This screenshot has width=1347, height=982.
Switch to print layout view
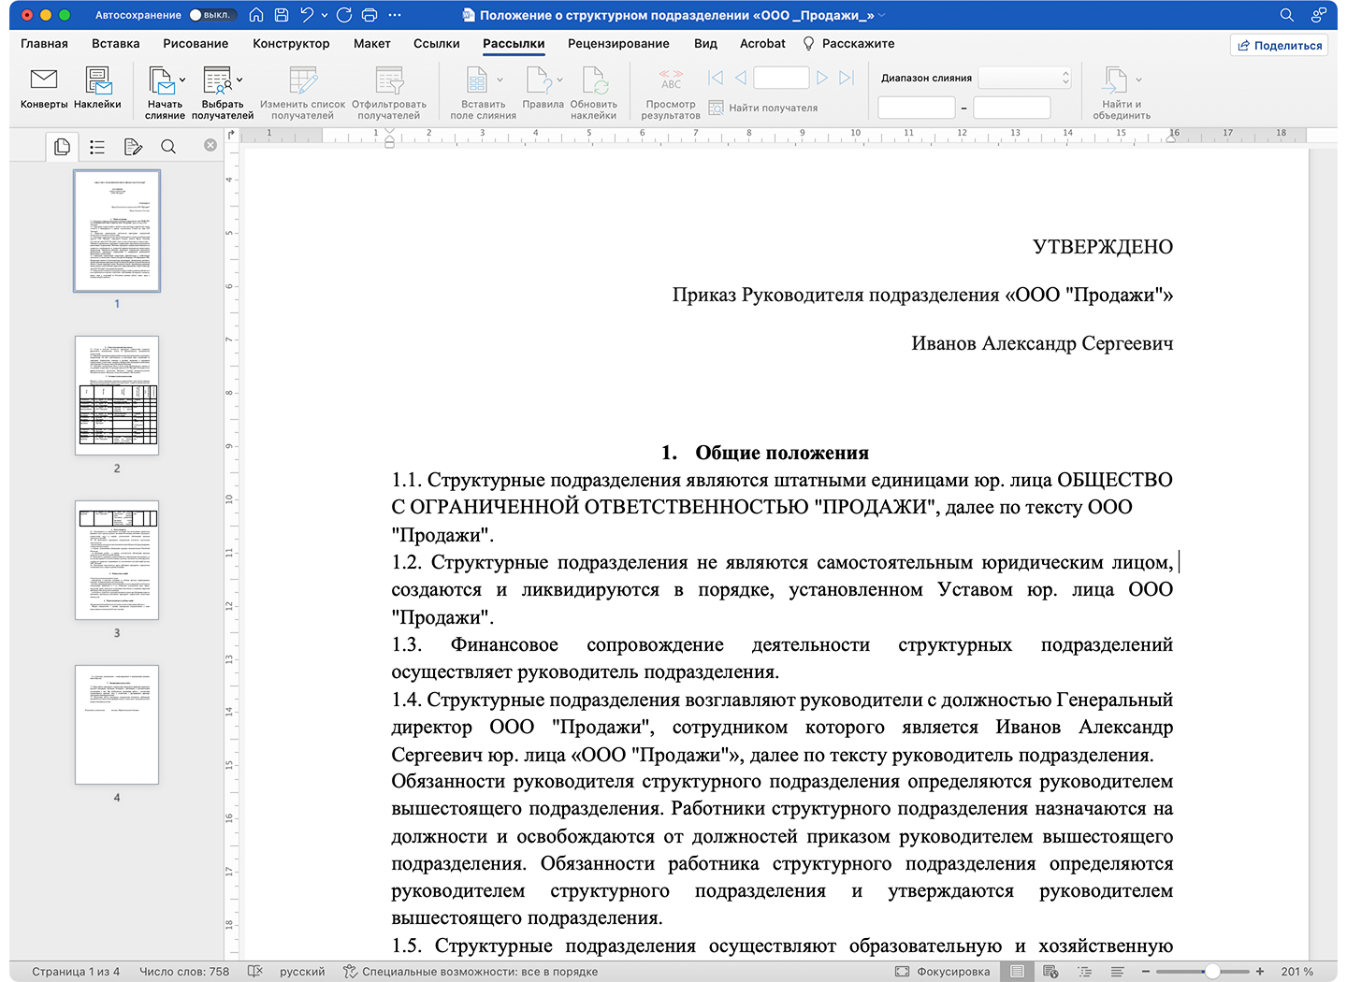click(x=1017, y=972)
